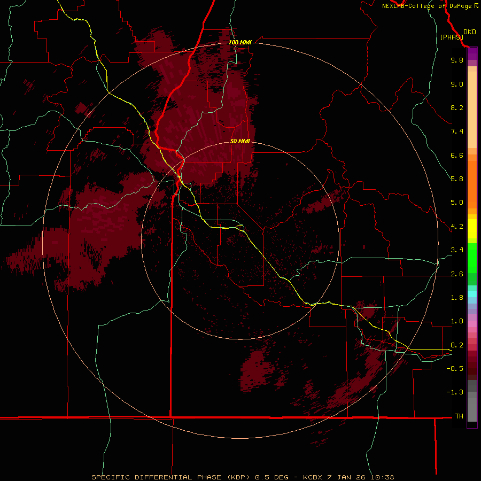Click the 4.2 scale label
The image size is (481, 481).
pos(457,227)
